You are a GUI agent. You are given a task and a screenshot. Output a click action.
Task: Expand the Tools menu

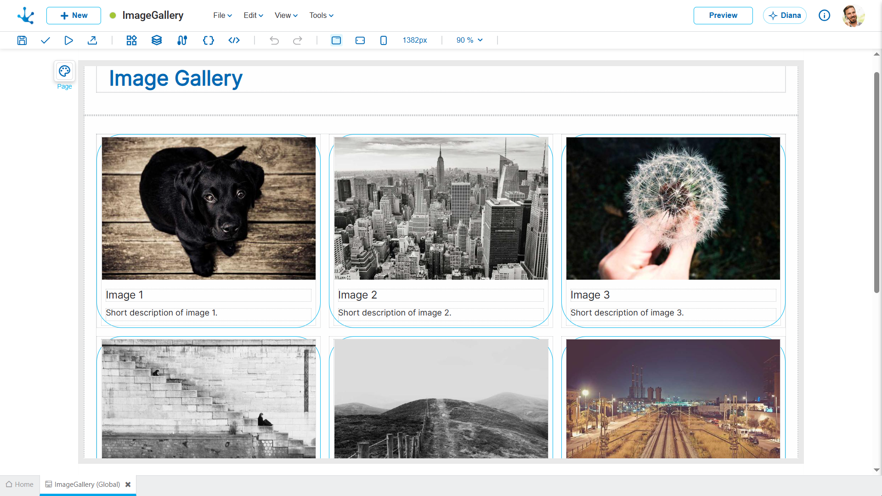pos(321,15)
